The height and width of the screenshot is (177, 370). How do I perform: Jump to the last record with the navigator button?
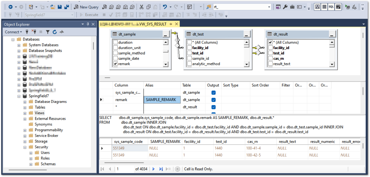click(161, 169)
